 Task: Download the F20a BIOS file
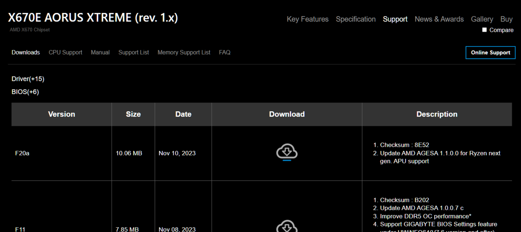point(287,152)
